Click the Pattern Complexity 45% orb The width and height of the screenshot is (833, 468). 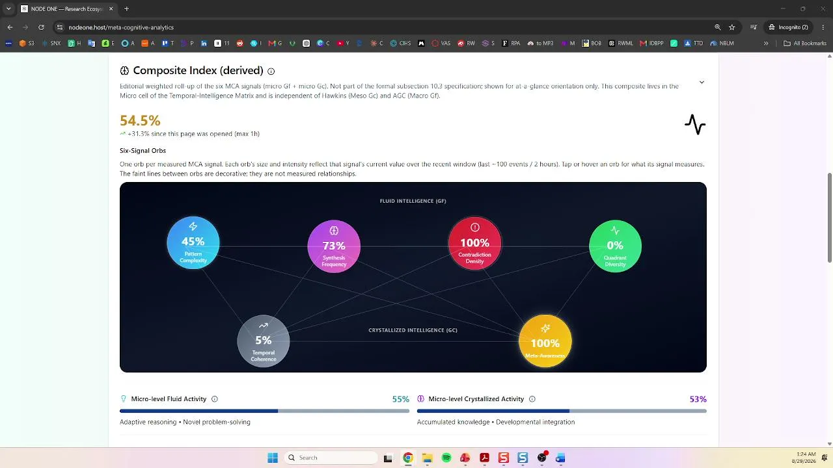tap(193, 243)
